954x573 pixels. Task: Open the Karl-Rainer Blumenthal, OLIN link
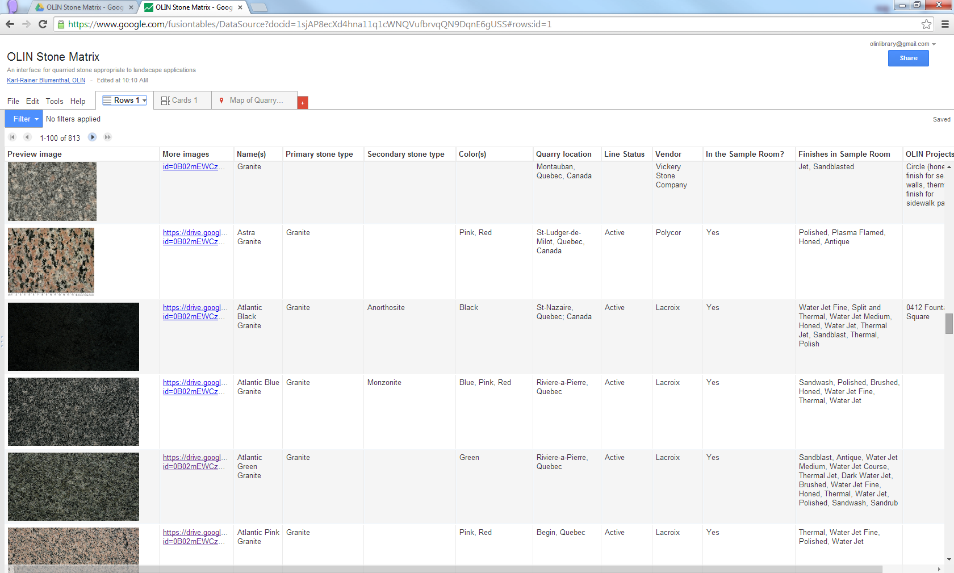point(46,80)
